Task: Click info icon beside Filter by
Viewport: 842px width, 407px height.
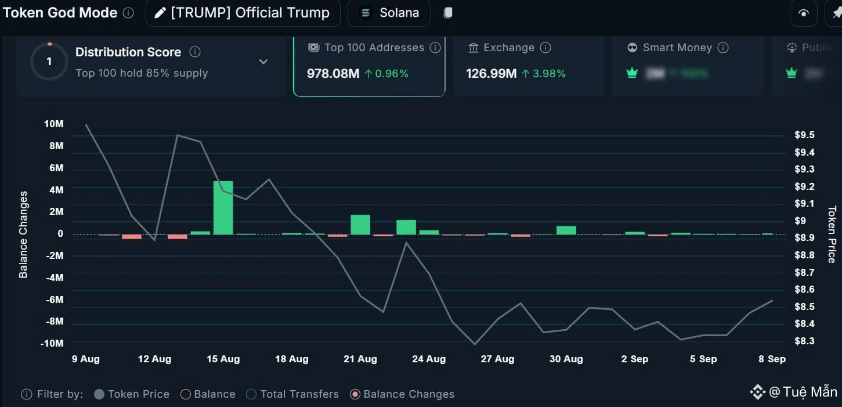Action: coord(26,394)
